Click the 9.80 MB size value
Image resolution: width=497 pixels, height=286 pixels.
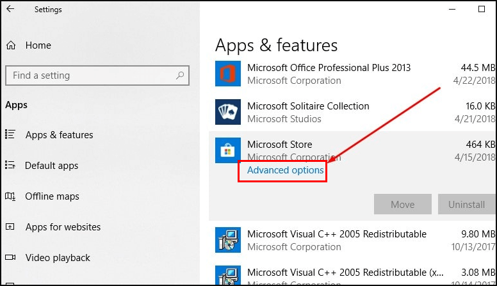coord(478,234)
